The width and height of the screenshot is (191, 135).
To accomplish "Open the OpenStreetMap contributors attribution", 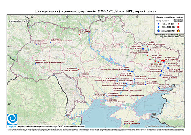I will click(x=165, y=126).
